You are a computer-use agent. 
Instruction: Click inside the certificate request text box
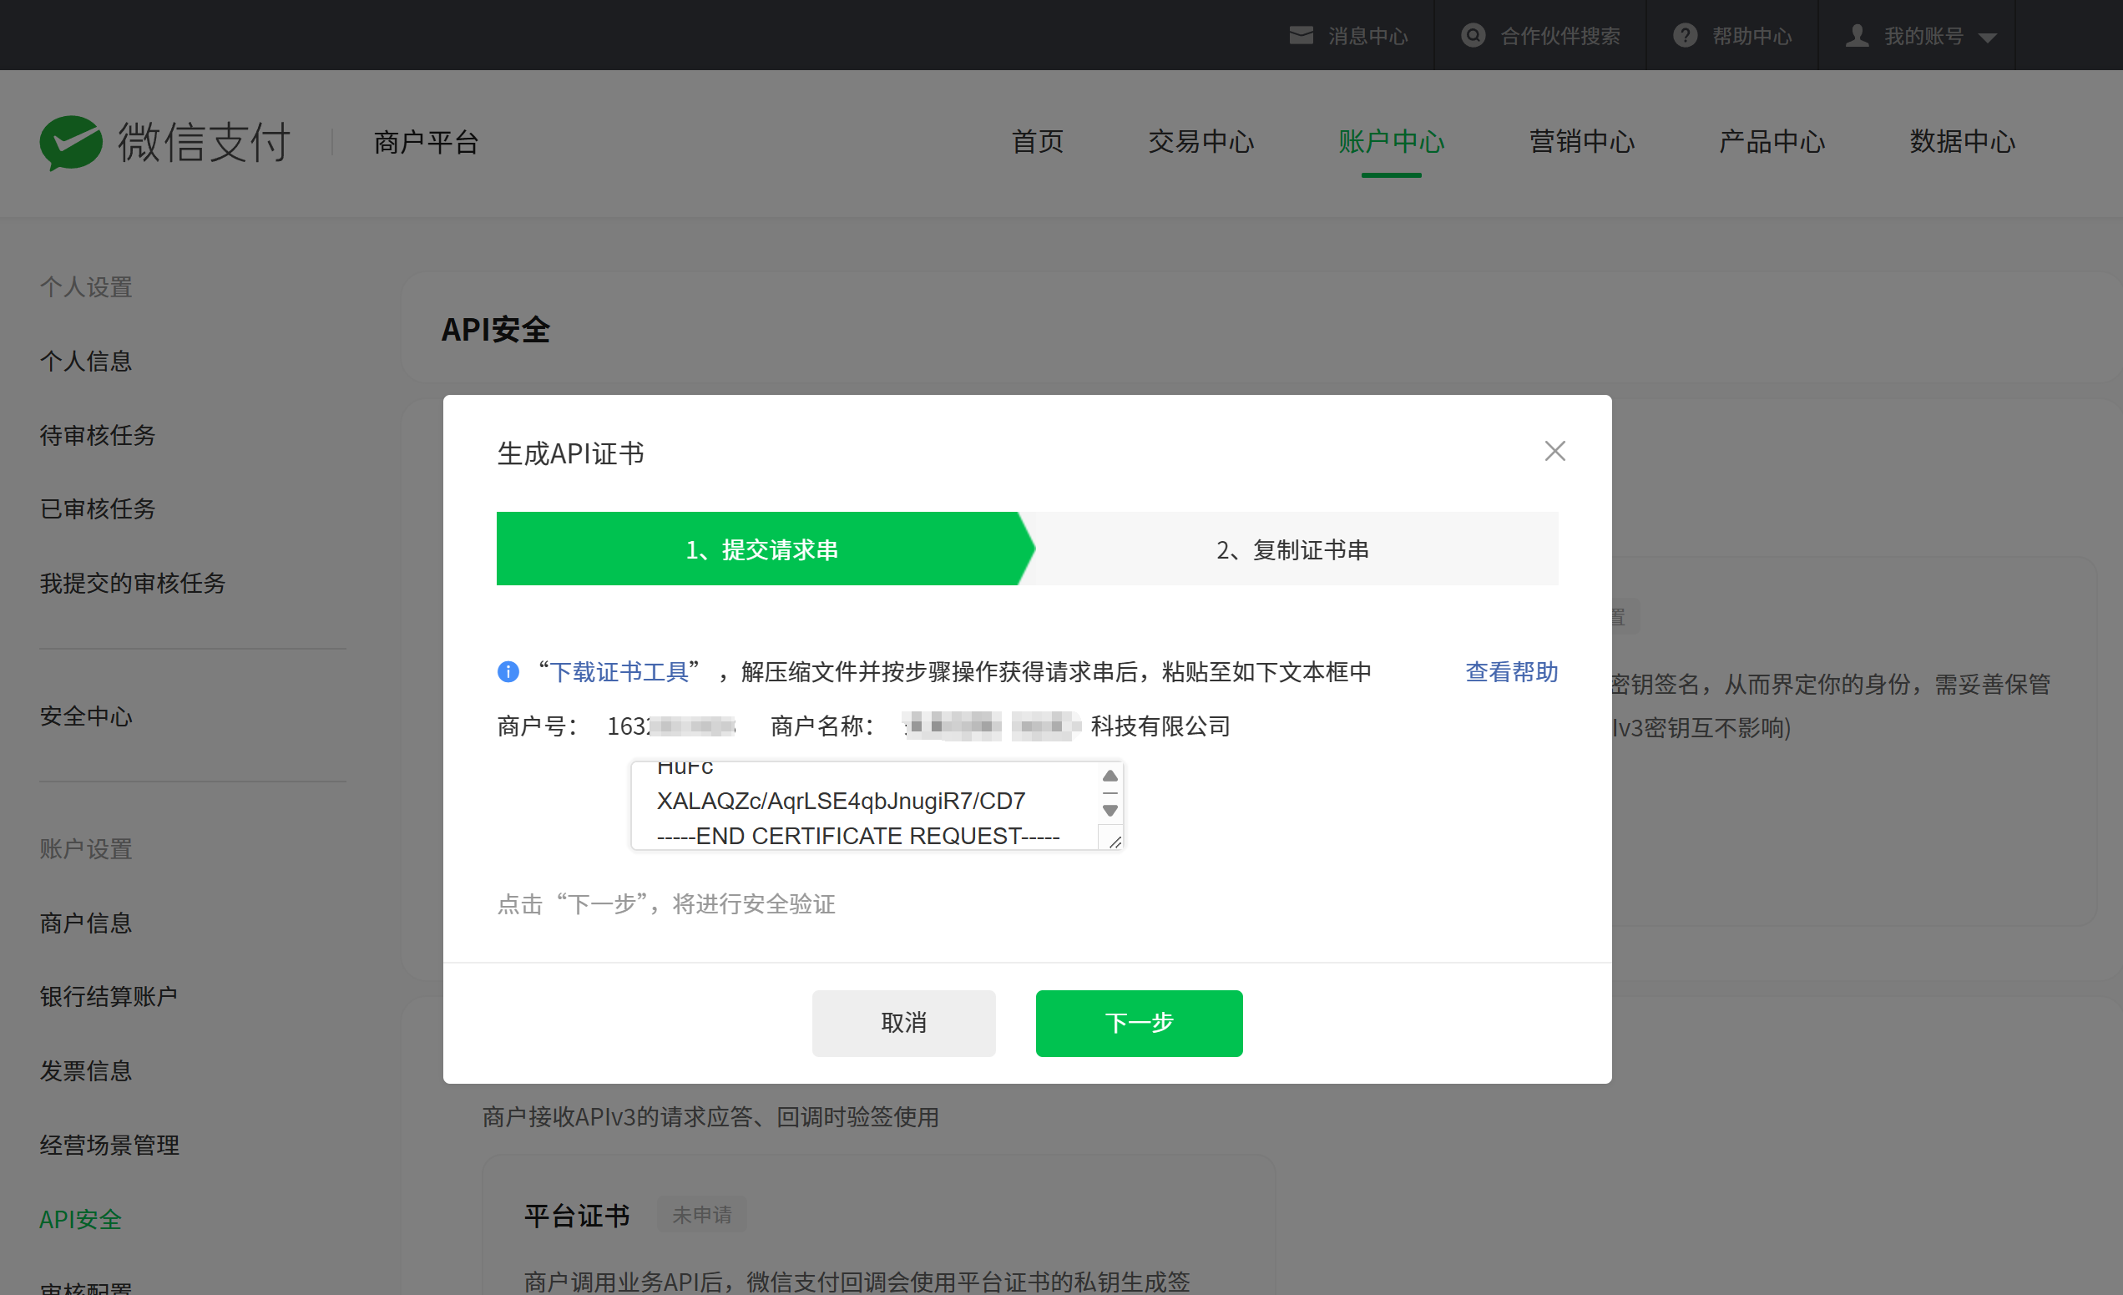tap(877, 806)
